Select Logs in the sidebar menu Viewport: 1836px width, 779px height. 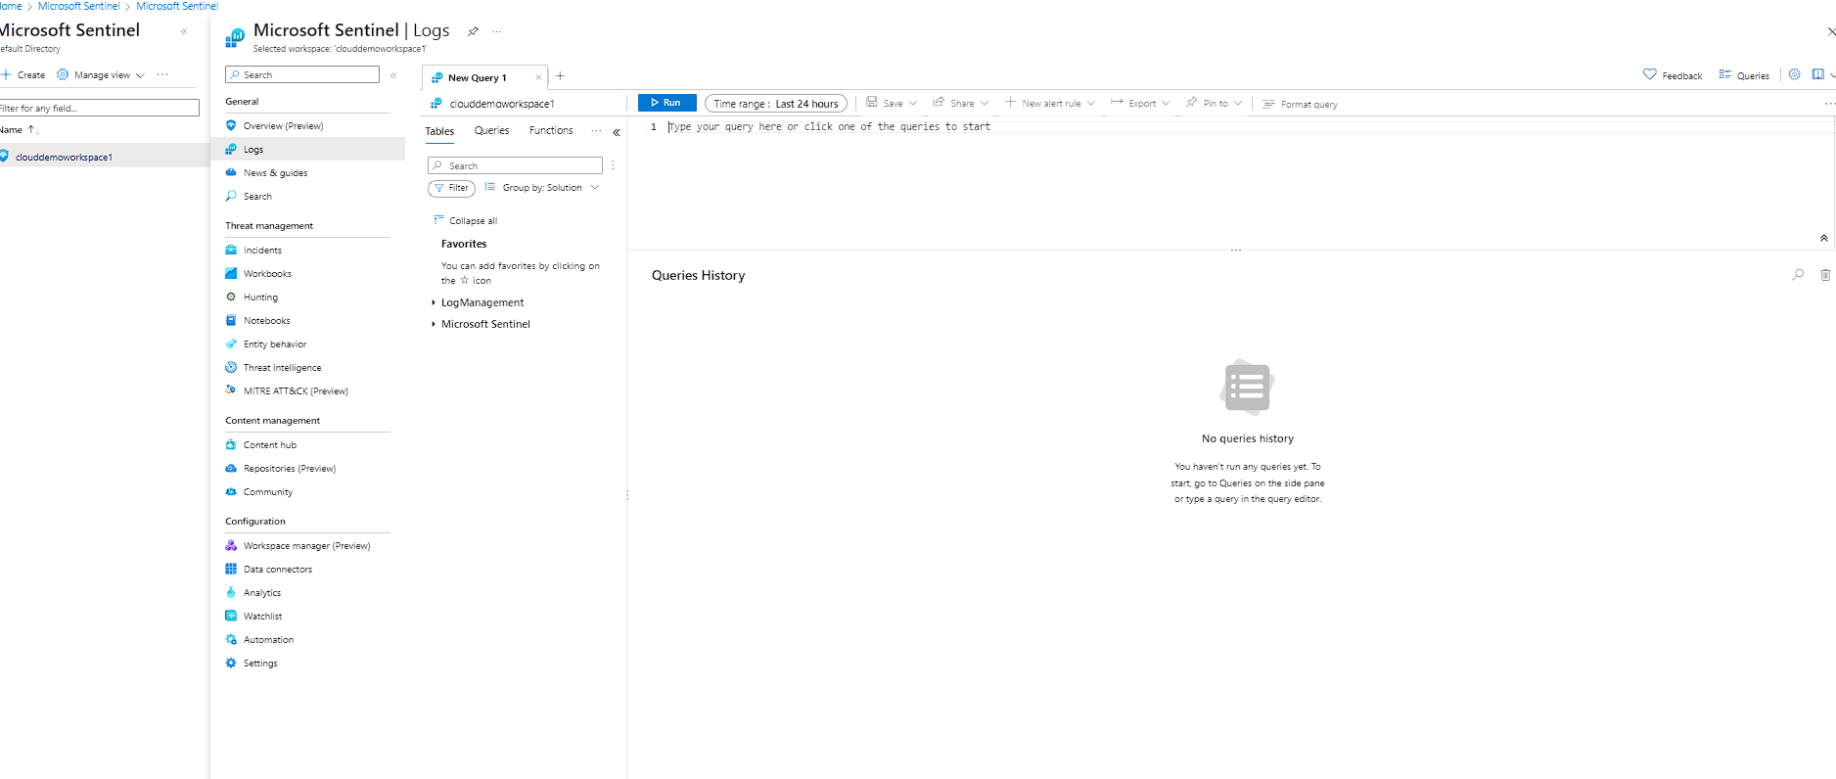click(253, 149)
